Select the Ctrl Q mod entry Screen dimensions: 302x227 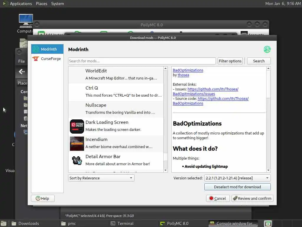(116, 92)
